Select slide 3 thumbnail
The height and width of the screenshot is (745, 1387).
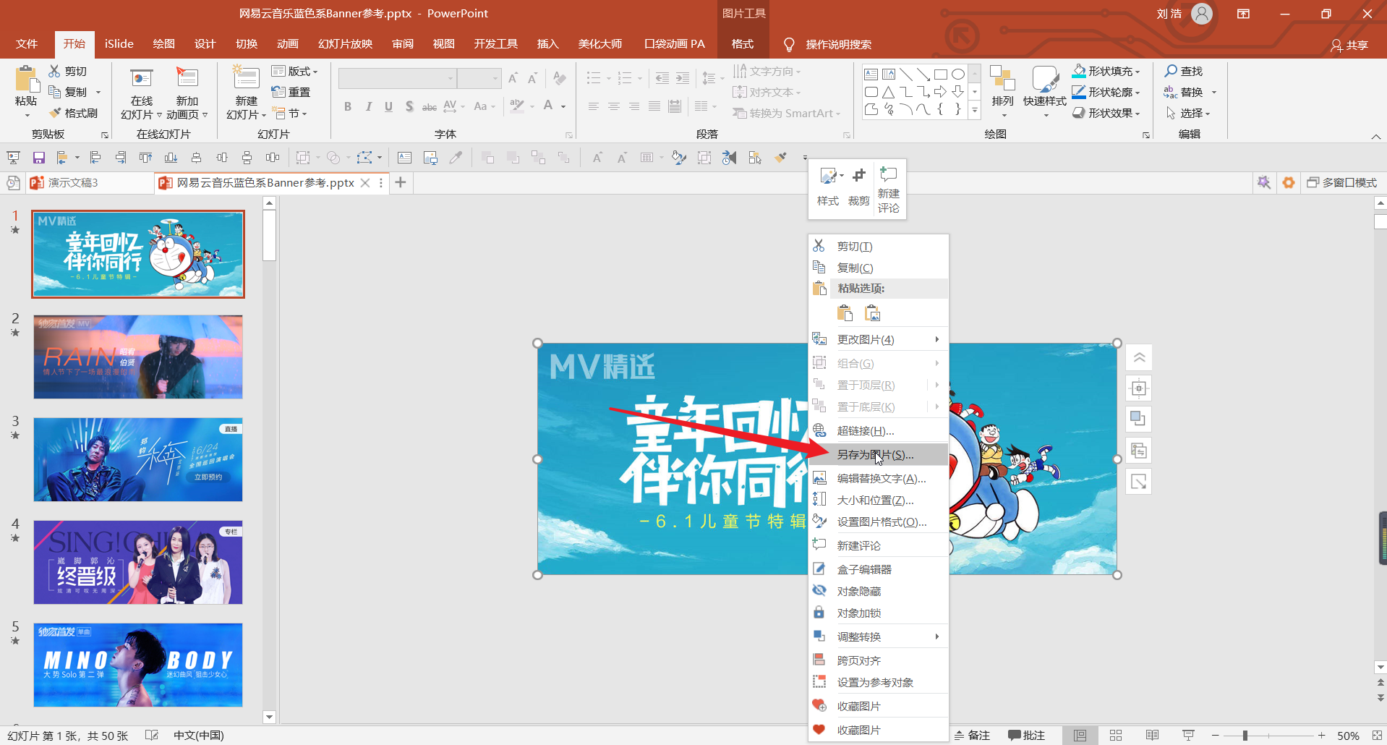138,459
